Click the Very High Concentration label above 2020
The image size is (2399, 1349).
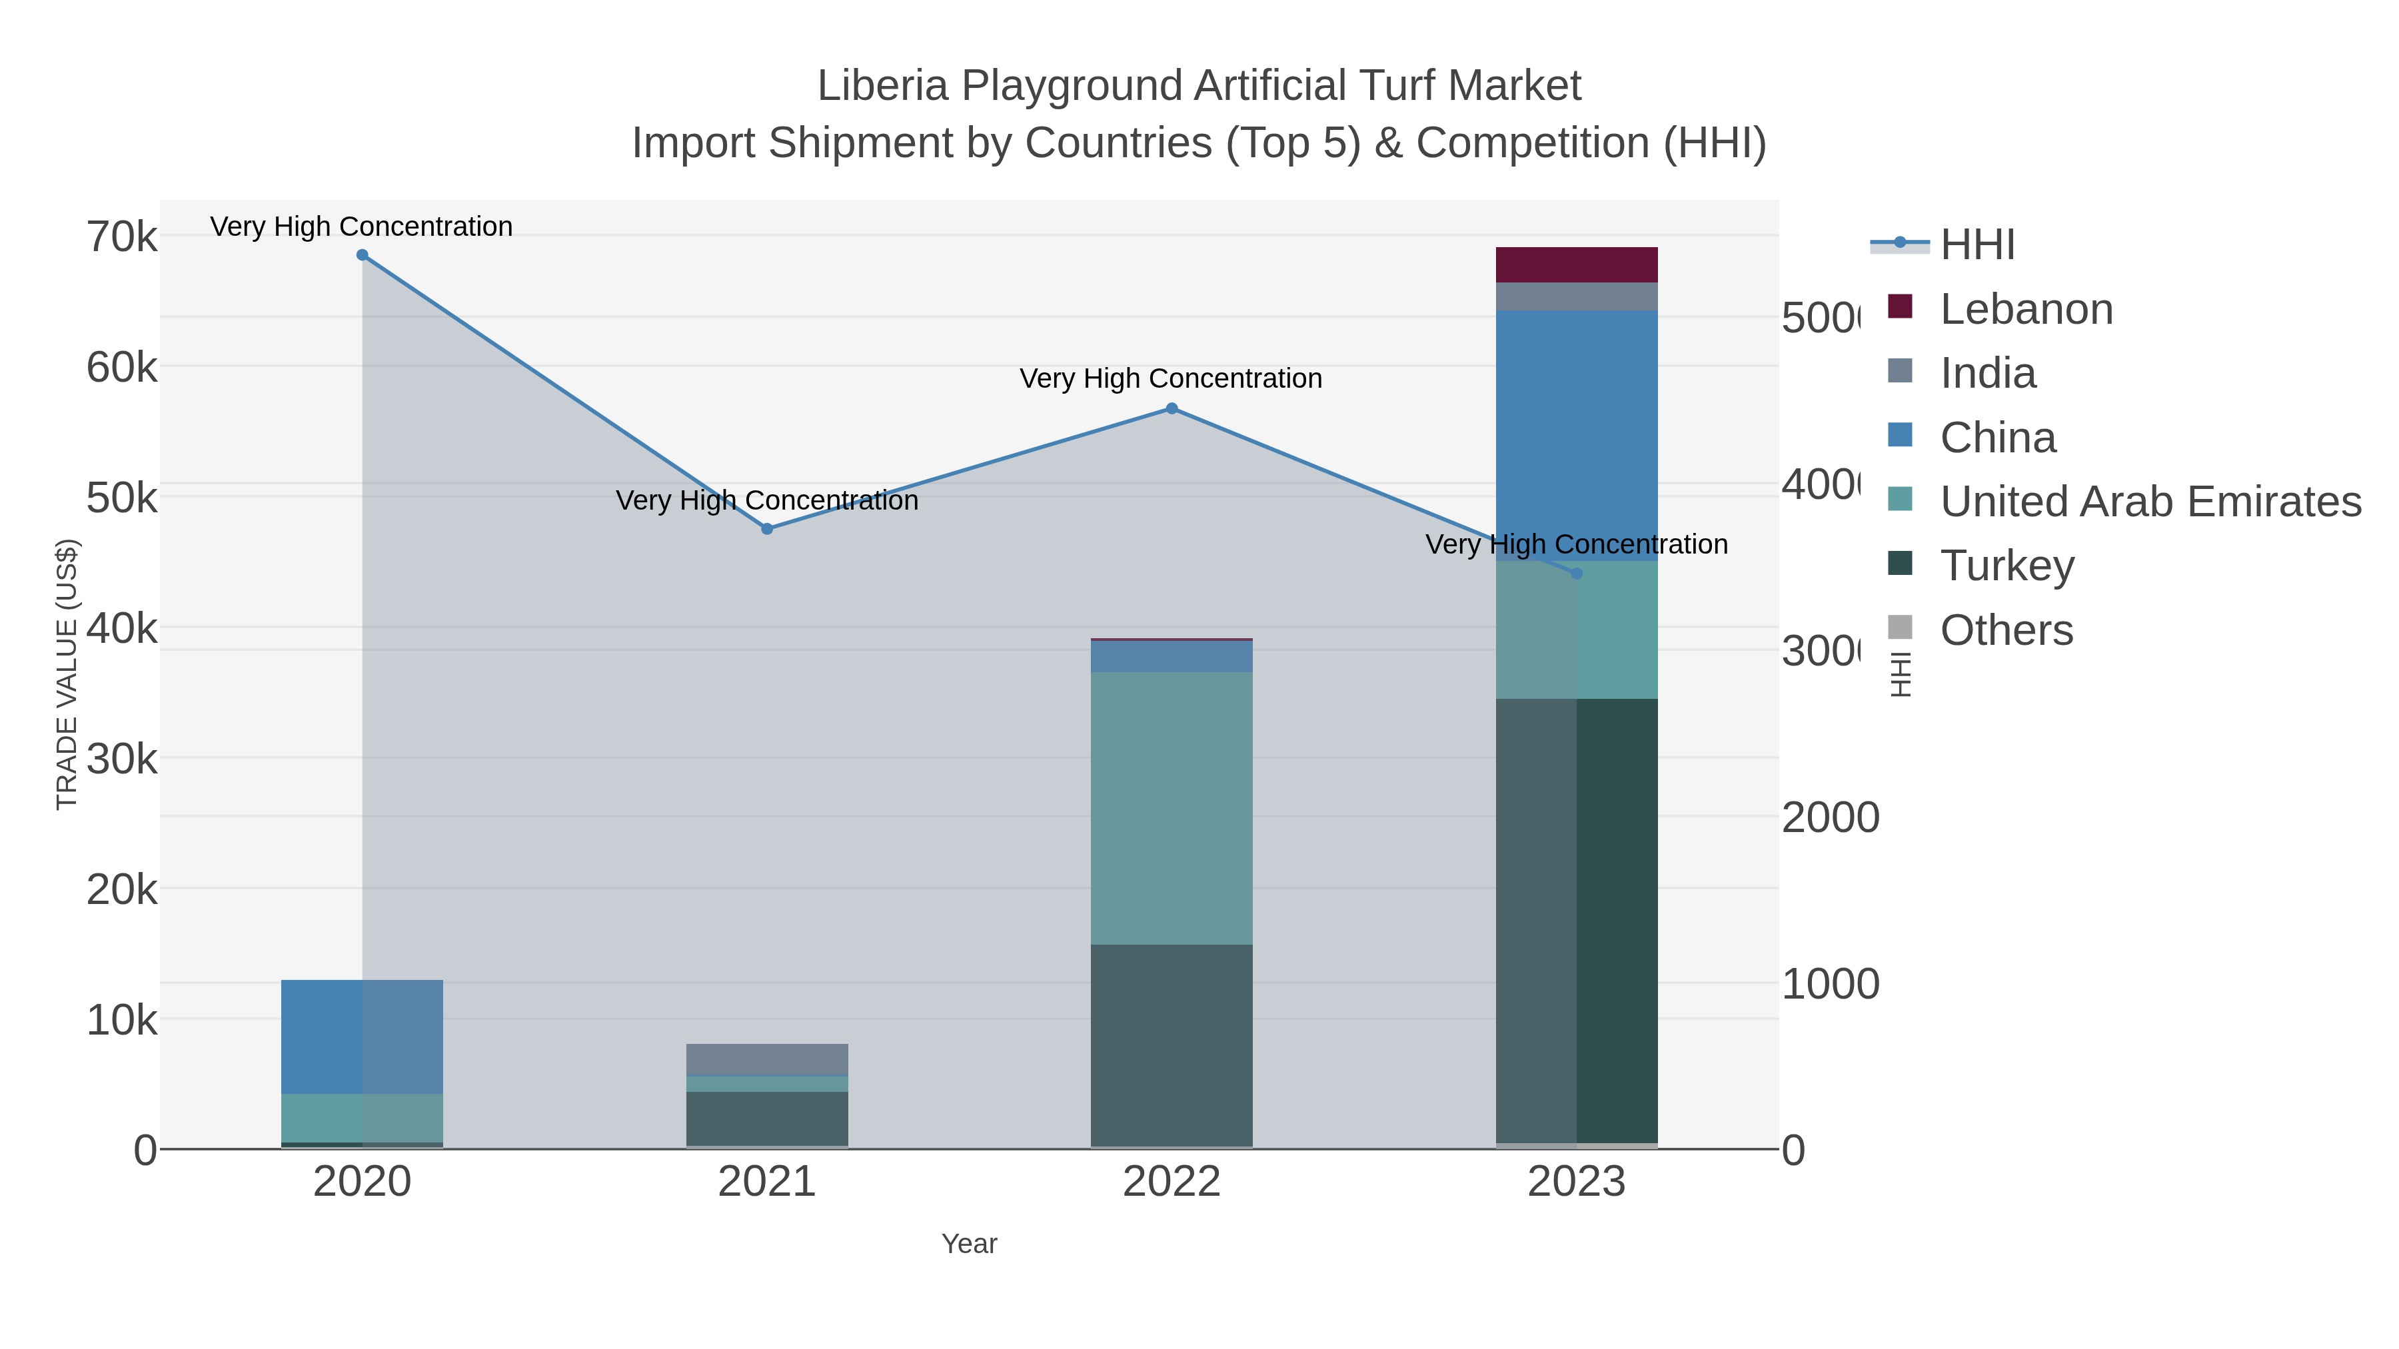(x=361, y=226)
